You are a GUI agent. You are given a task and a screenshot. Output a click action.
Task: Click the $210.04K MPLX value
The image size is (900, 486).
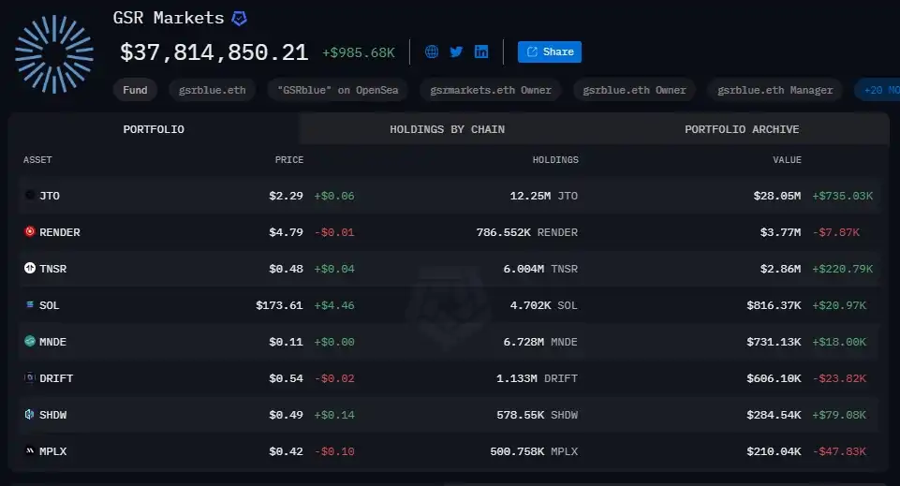pyautogui.click(x=774, y=451)
